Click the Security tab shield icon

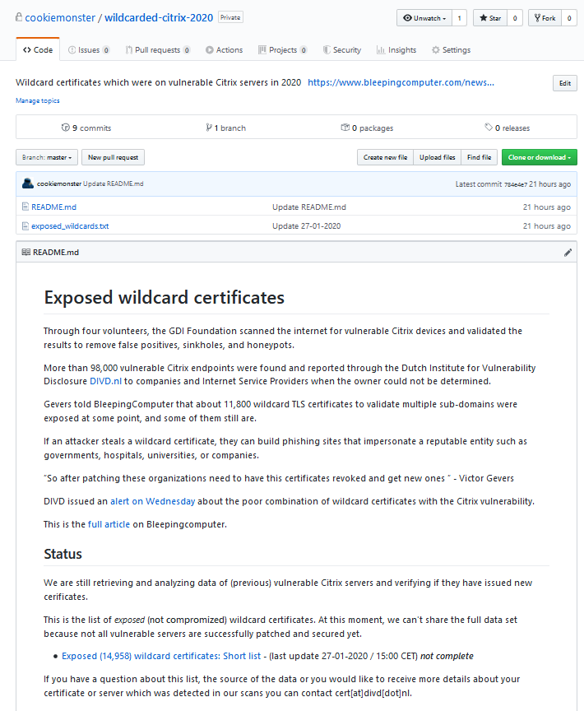(327, 50)
